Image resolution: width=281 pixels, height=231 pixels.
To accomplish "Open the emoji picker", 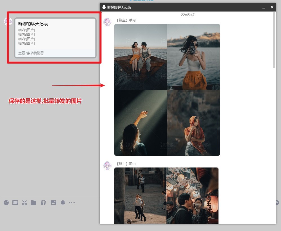I will tap(6, 203).
